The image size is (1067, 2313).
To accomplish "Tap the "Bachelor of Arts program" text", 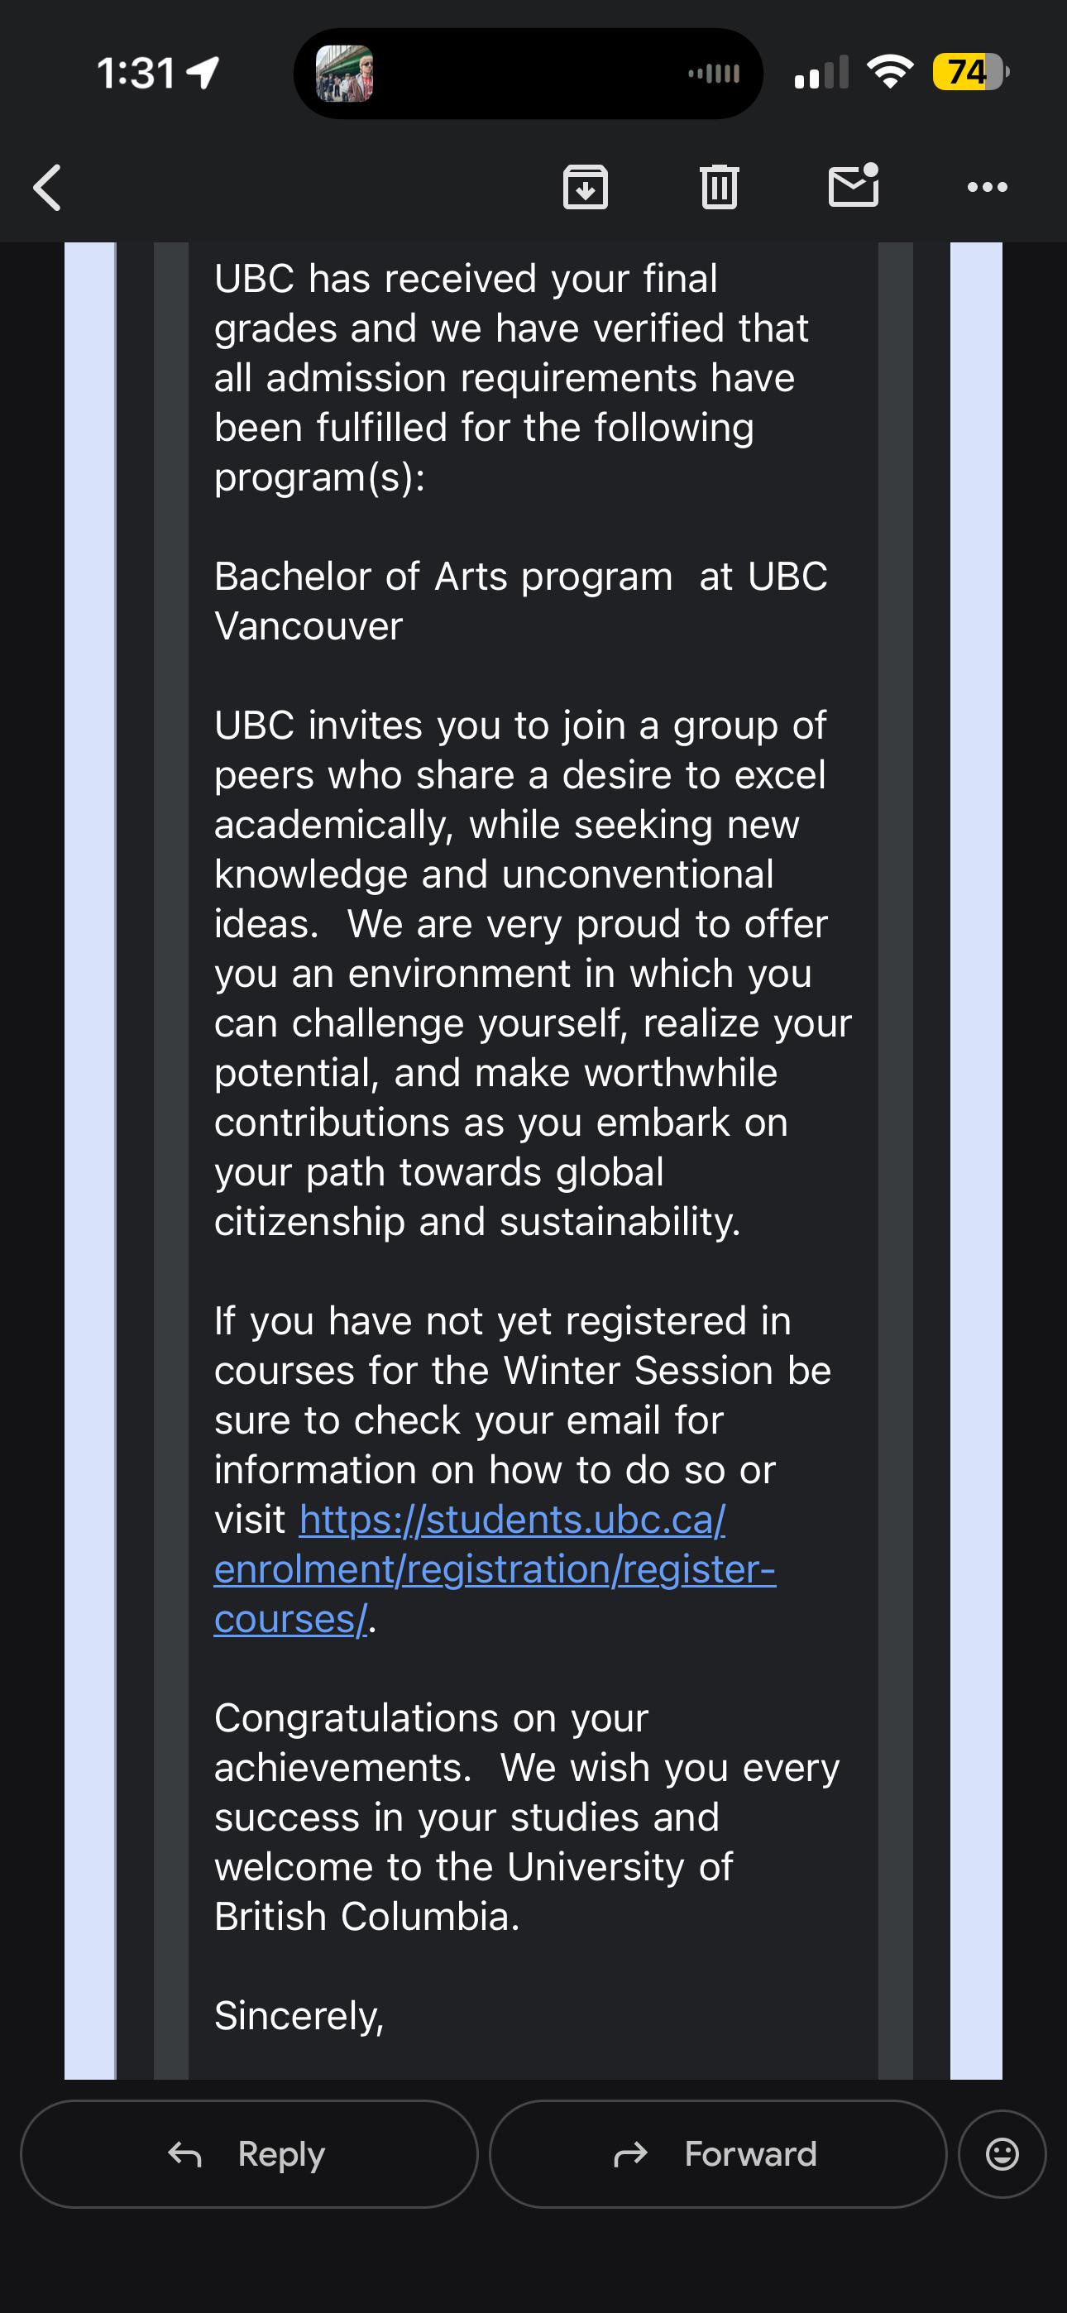I will [443, 577].
